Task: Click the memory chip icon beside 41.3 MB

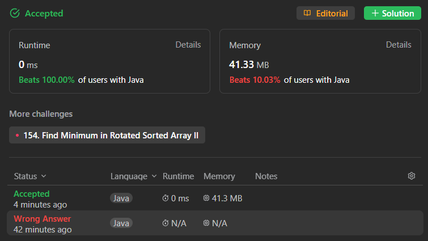Action: click(206, 198)
